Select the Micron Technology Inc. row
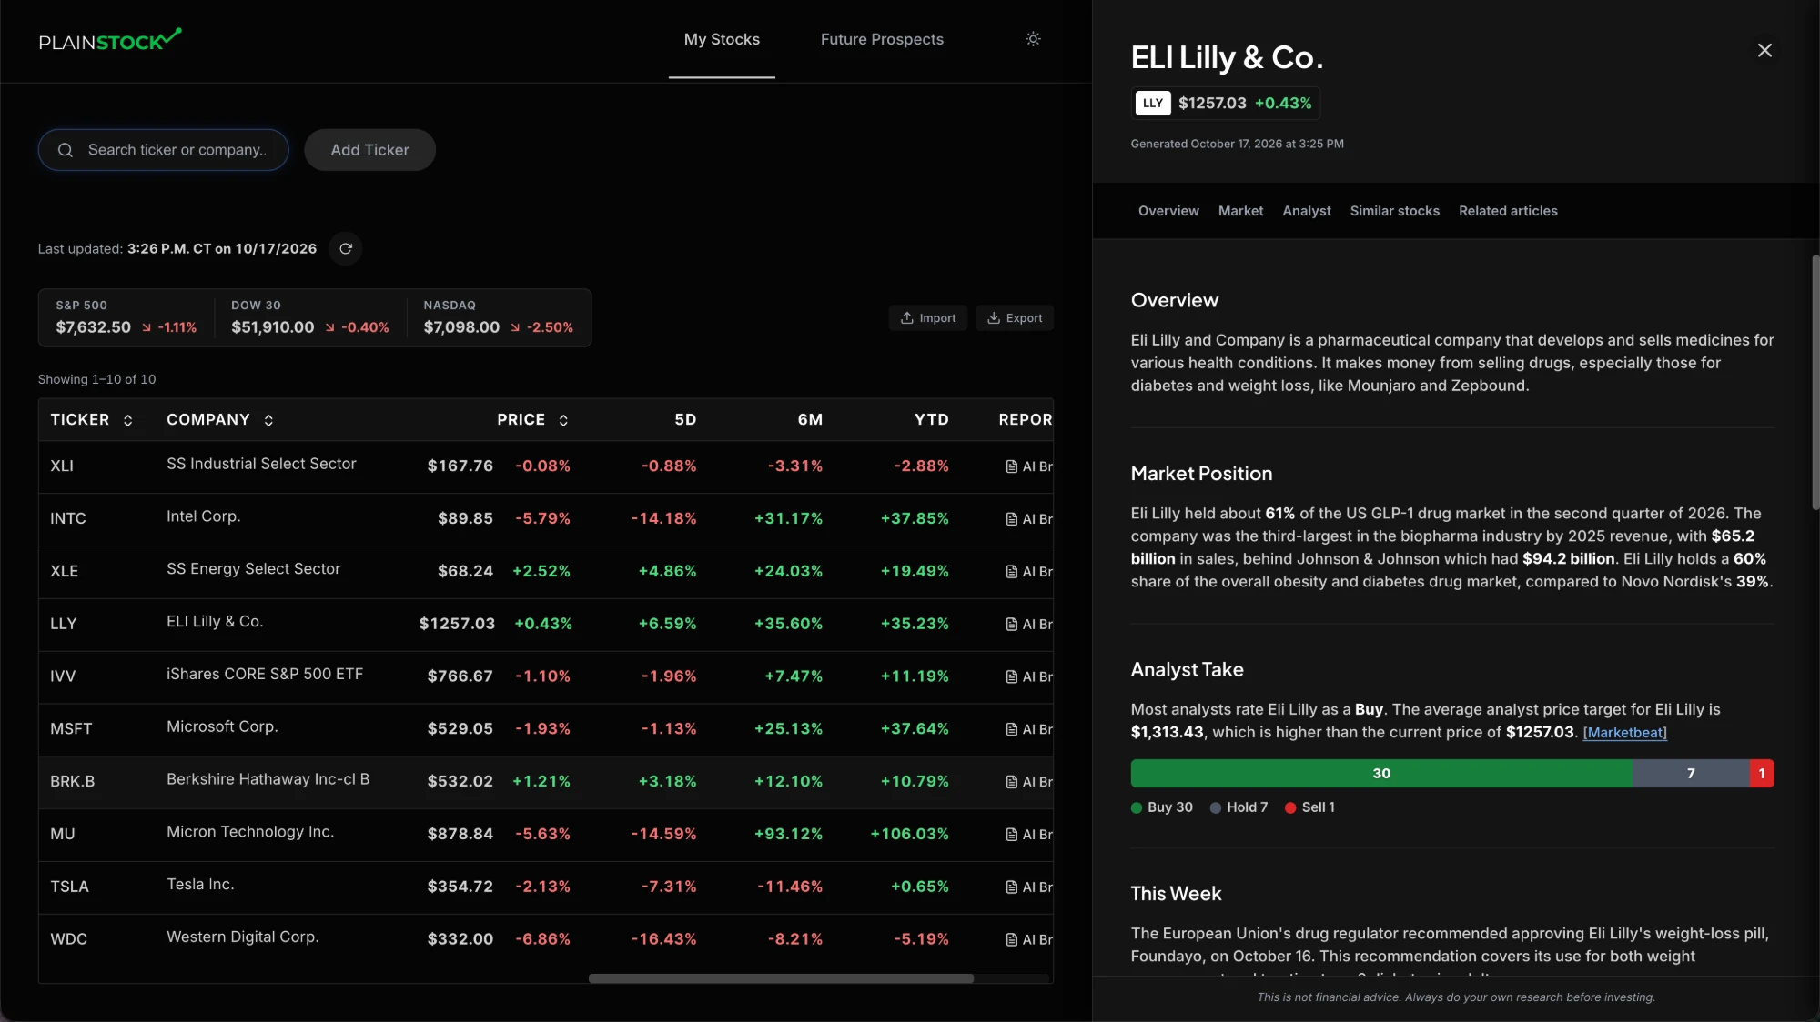 coord(546,835)
